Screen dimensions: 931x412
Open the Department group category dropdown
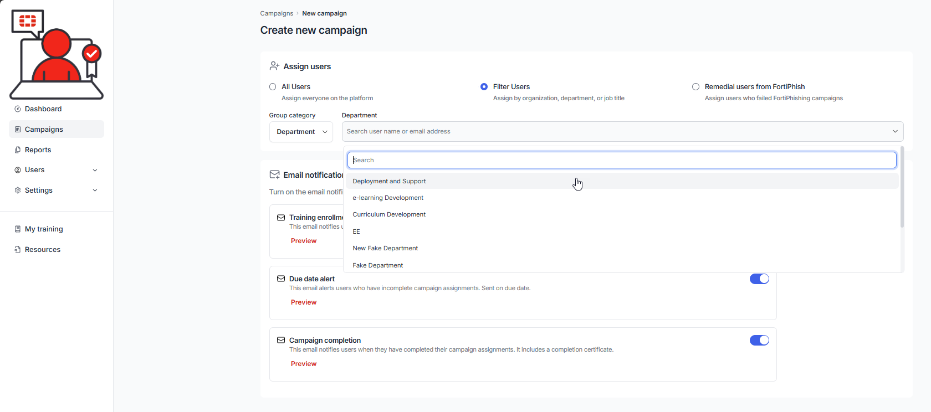coord(301,132)
